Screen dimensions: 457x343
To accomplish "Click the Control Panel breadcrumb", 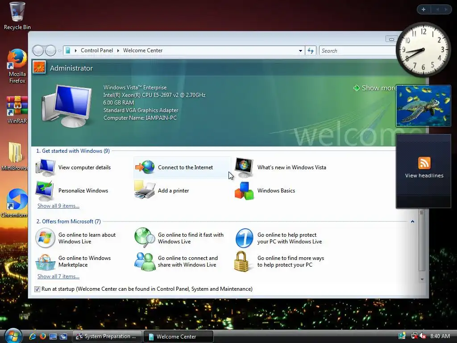I will (97, 50).
